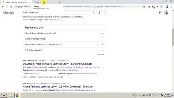Screen dimensions: 174x98
Task: Click the Feedback link below People also ask
Action: (x=100, y=54)
